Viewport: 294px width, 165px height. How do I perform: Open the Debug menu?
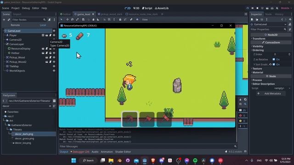point(26,8)
